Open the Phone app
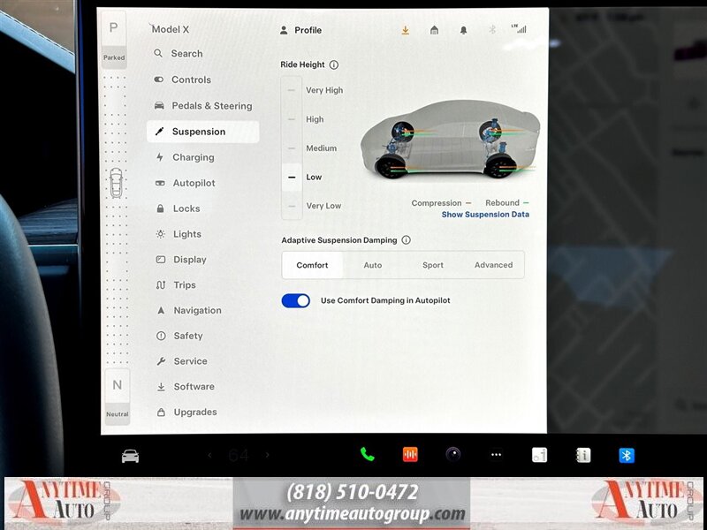 click(368, 455)
